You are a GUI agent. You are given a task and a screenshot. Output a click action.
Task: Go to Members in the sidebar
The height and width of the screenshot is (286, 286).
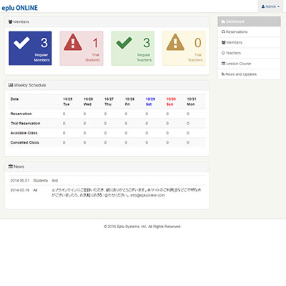pyautogui.click(x=249, y=42)
